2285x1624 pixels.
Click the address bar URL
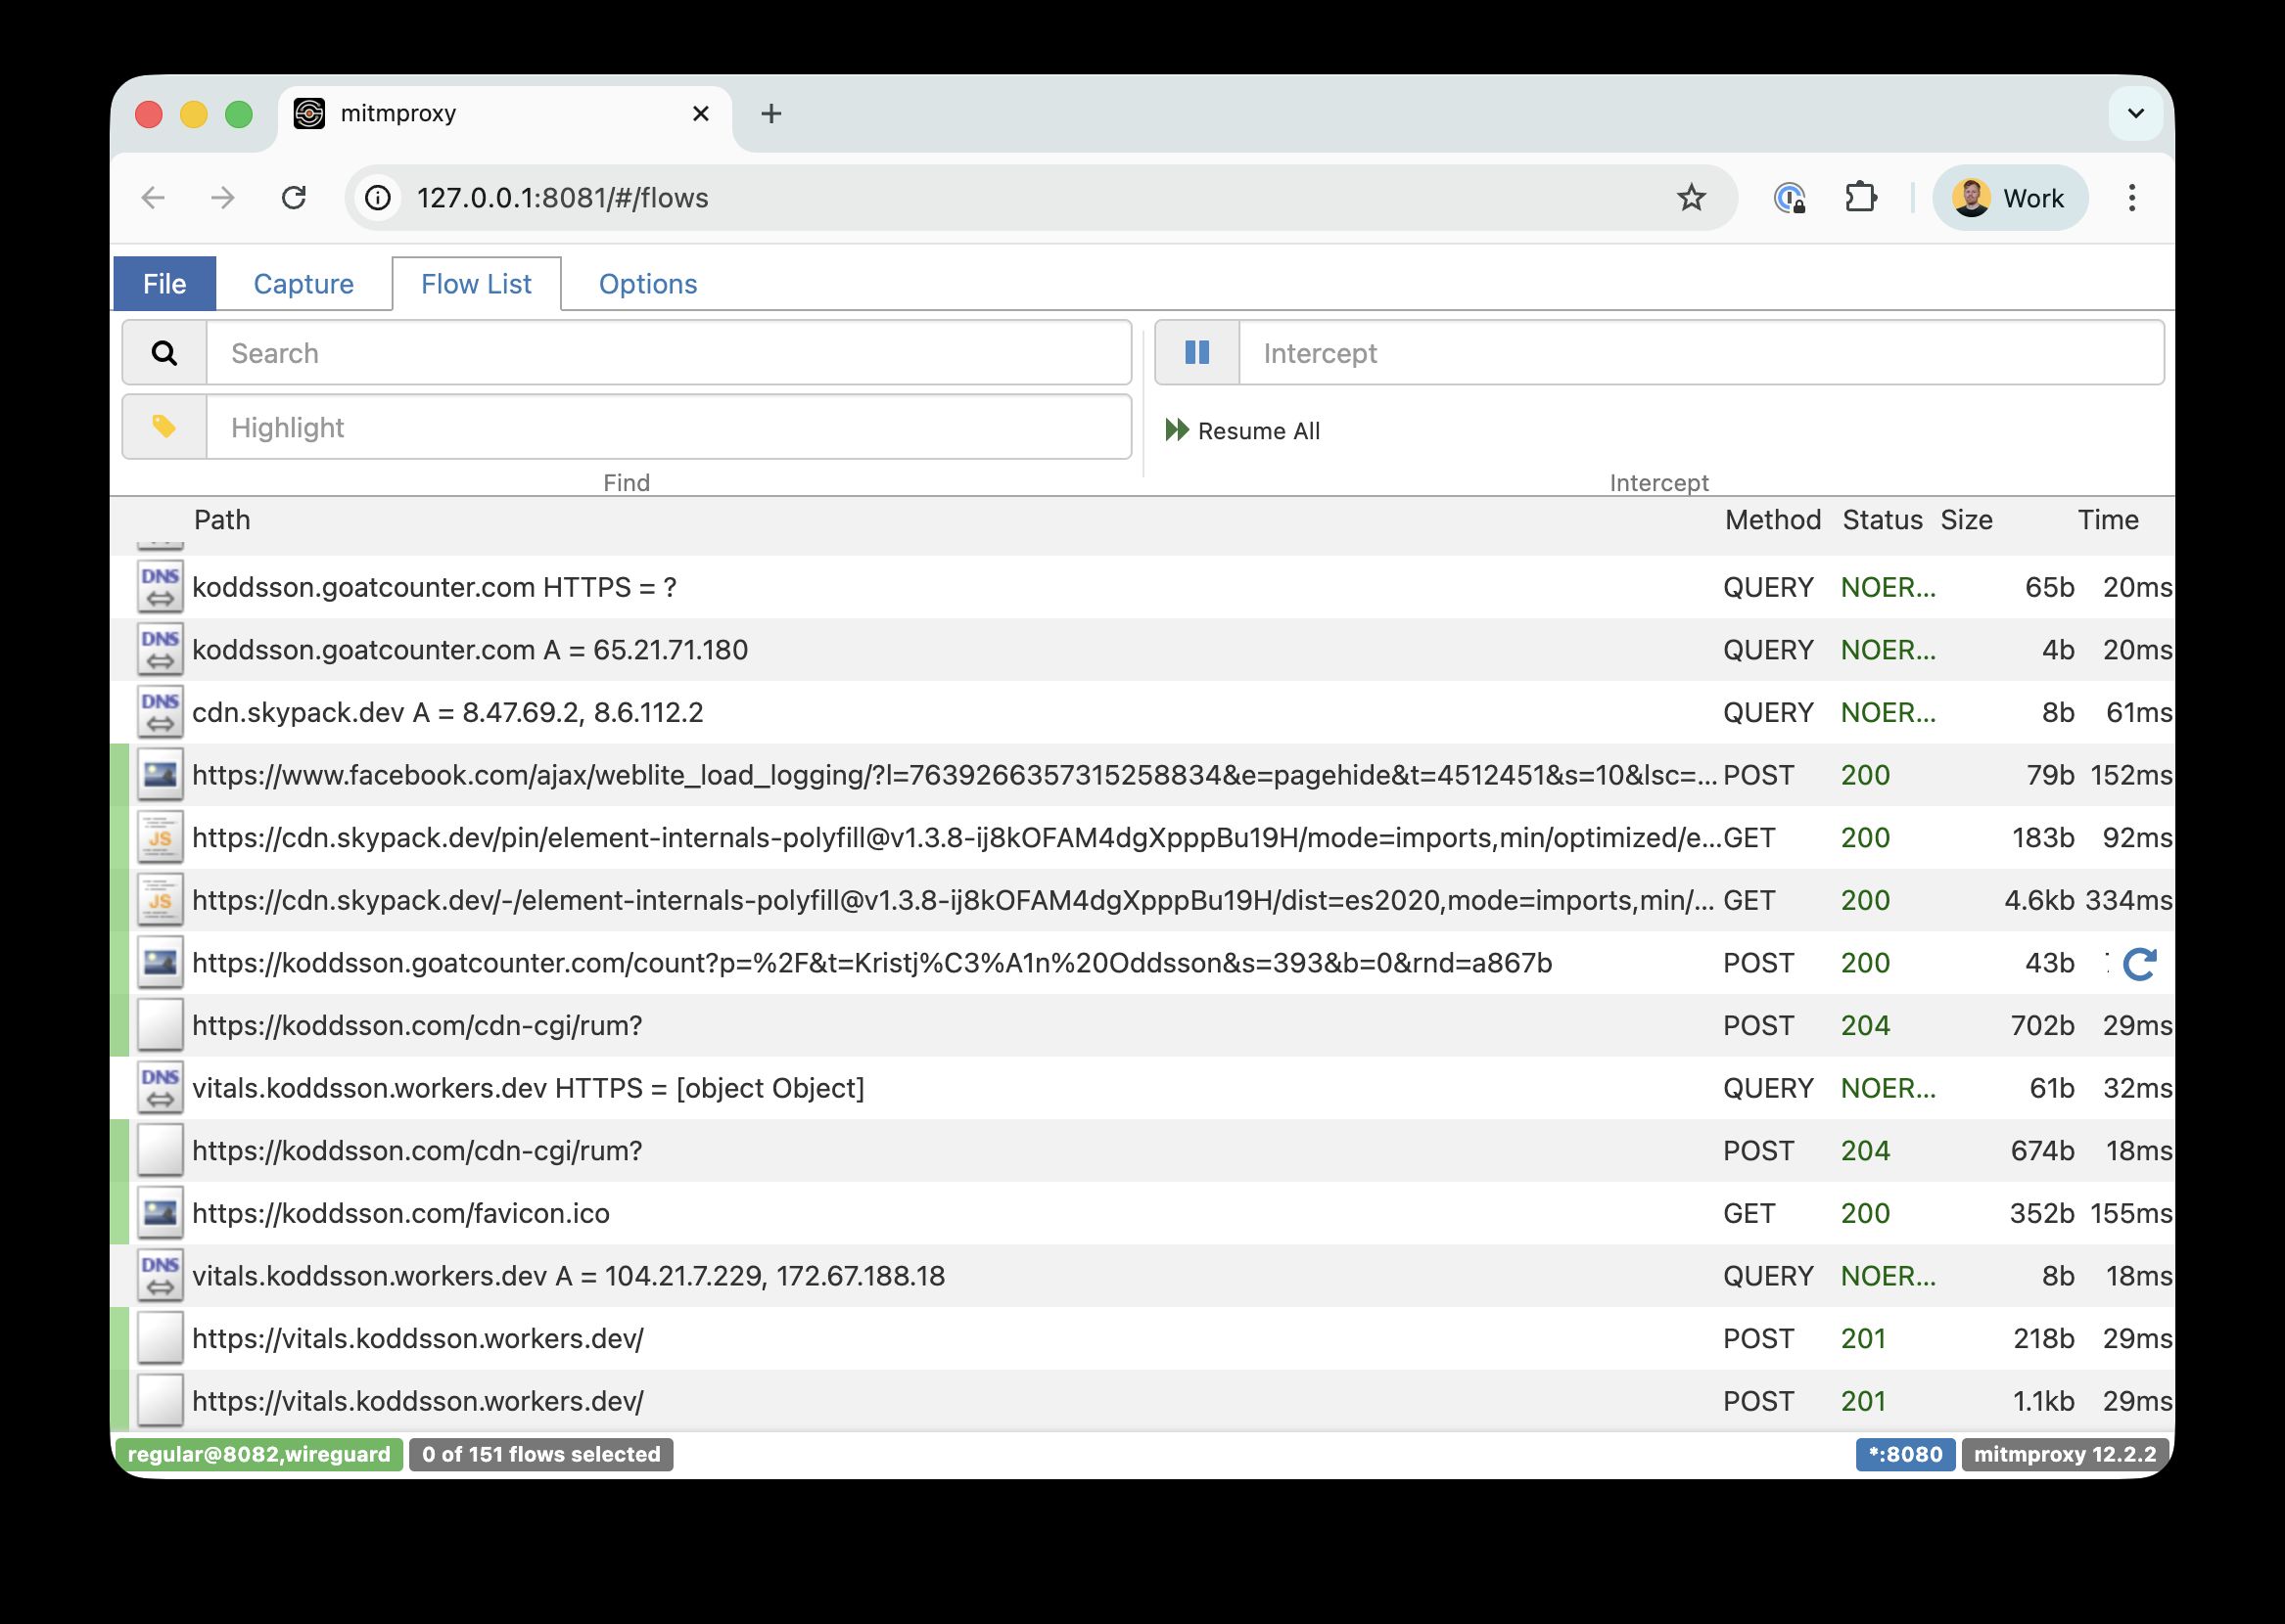562,198
